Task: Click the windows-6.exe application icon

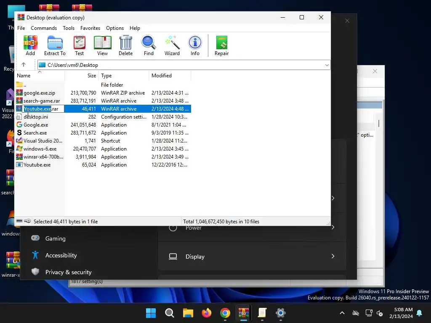Action: (19, 148)
